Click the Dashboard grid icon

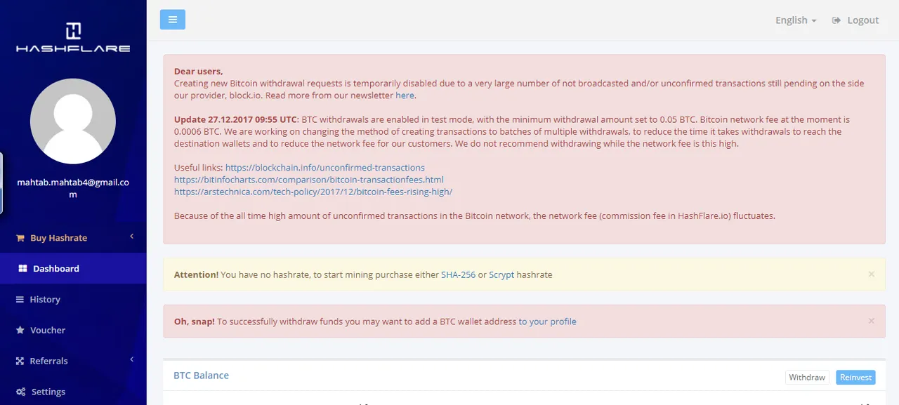[22, 269]
